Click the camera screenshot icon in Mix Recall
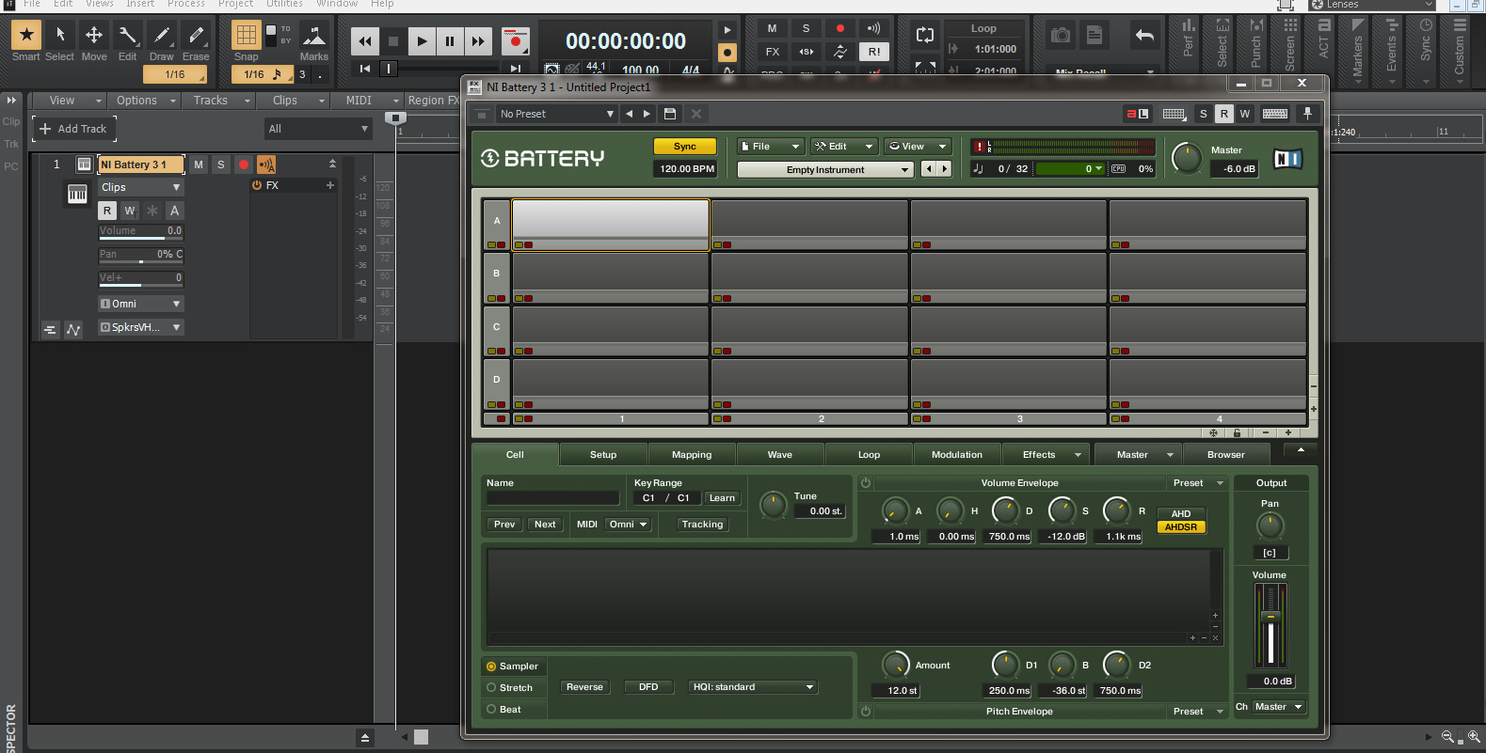 1061,36
